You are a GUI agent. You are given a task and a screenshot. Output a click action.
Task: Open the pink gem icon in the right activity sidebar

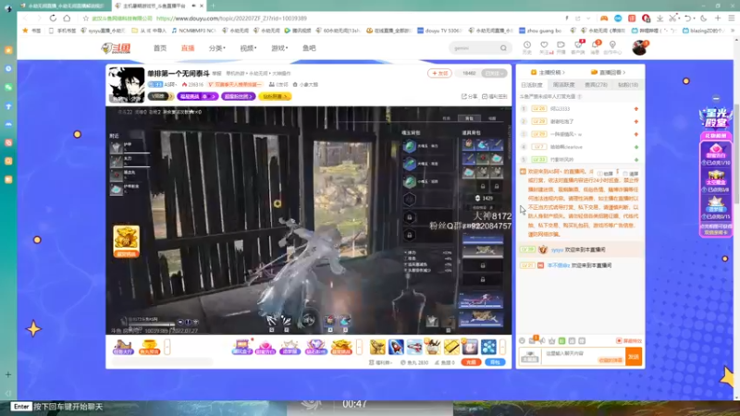point(715,153)
